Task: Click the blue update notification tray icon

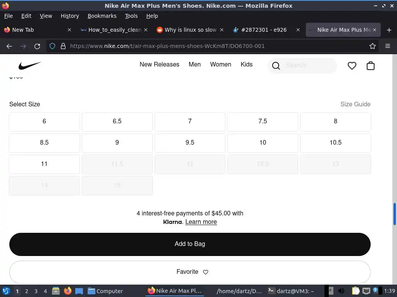Action: (x=375, y=290)
